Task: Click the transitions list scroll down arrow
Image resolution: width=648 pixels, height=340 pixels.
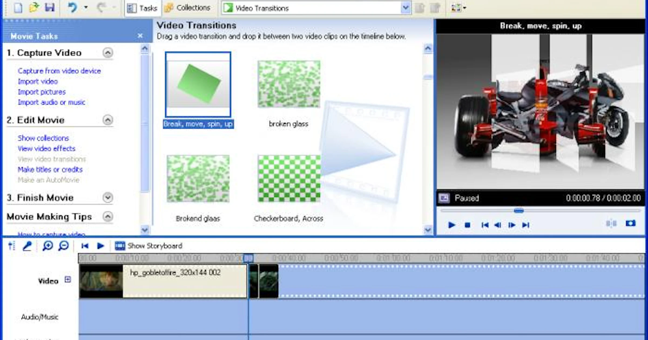Action: click(428, 230)
